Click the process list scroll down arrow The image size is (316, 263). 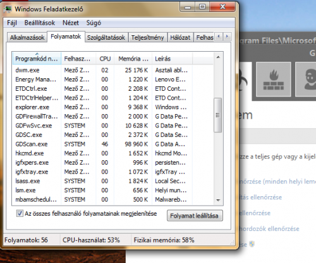pos(218,200)
